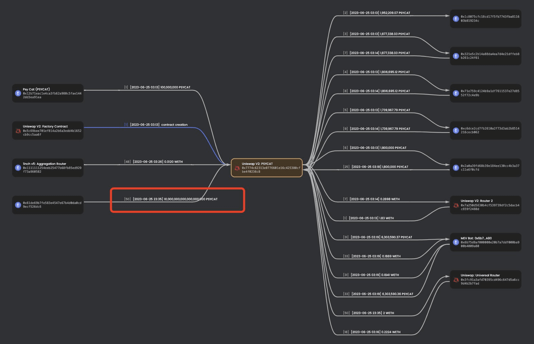The width and height of the screenshot is (534, 344).
Task: Click the 1,952,209.07 PSYCAT transfer label
Action: tap(380, 13)
